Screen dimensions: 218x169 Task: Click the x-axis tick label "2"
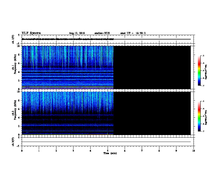coord(56,151)
